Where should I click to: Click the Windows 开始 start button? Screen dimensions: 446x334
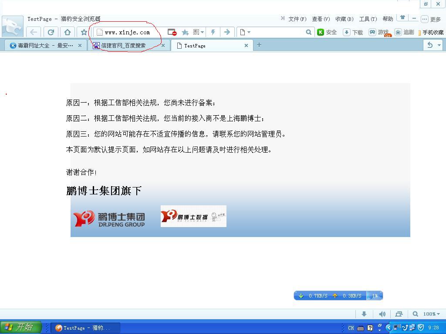point(20,327)
